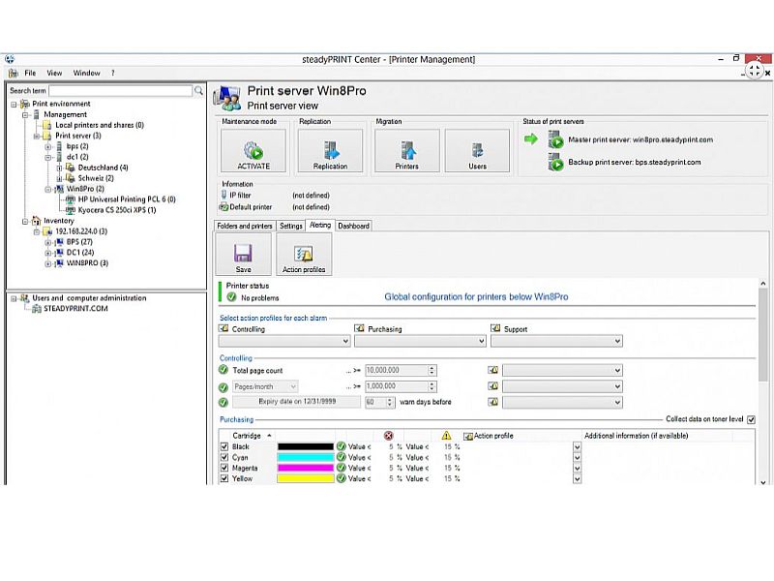
Task: Click the Backup print server status icon
Action: click(x=555, y=162)
